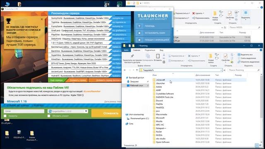
Task: Click the Invert selection icon in Roaming ribbon
Action: coord(239,62)
